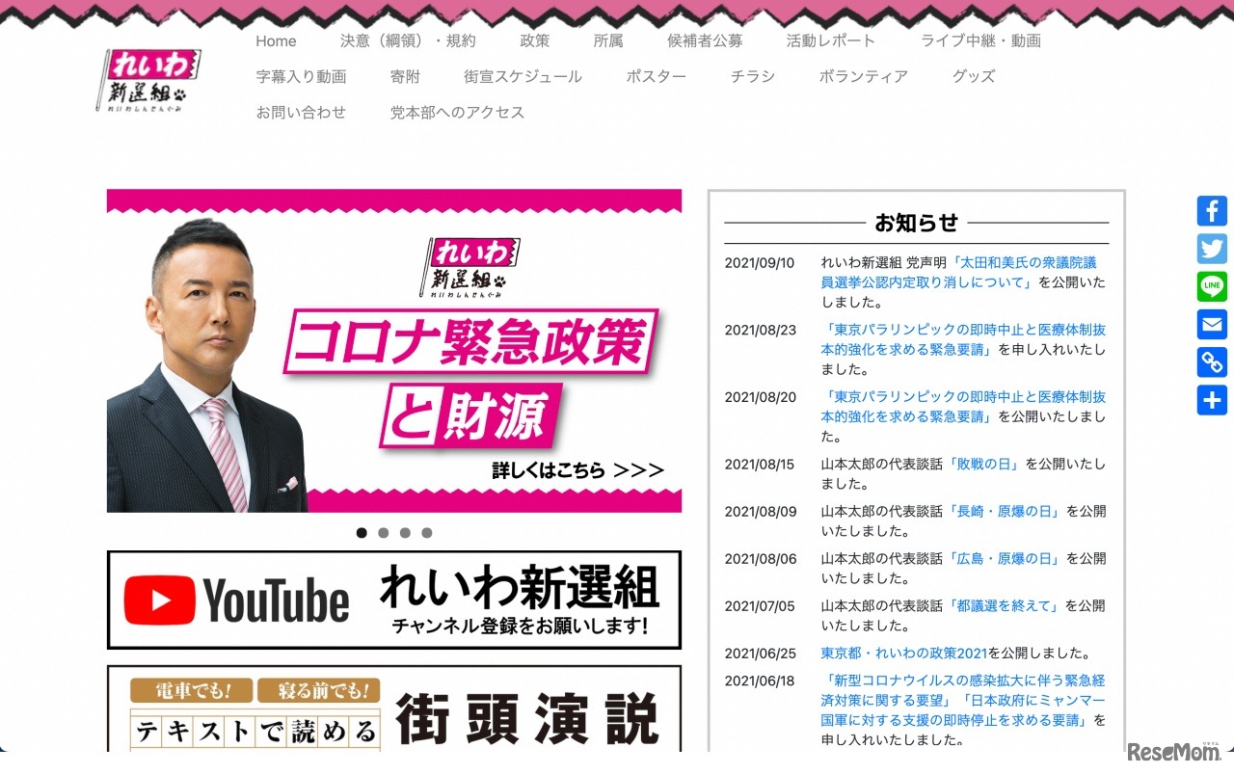
Task: Open more share options plus icon
Action: click(x=1212, y=400)
